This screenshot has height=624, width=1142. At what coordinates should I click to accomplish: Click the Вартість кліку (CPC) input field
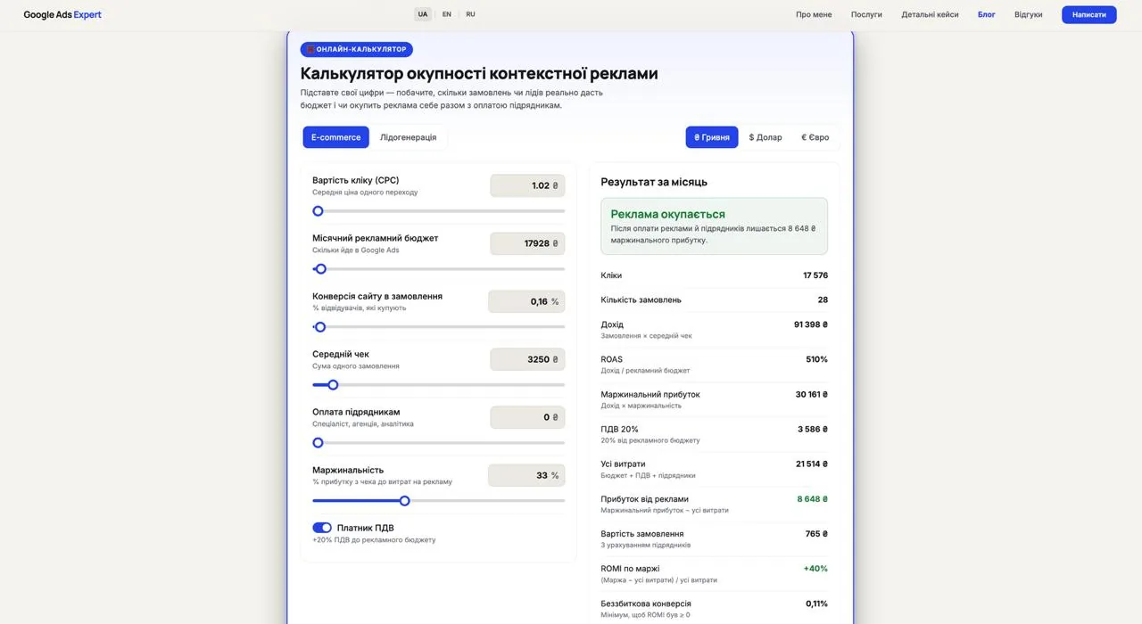click(527, 185)
